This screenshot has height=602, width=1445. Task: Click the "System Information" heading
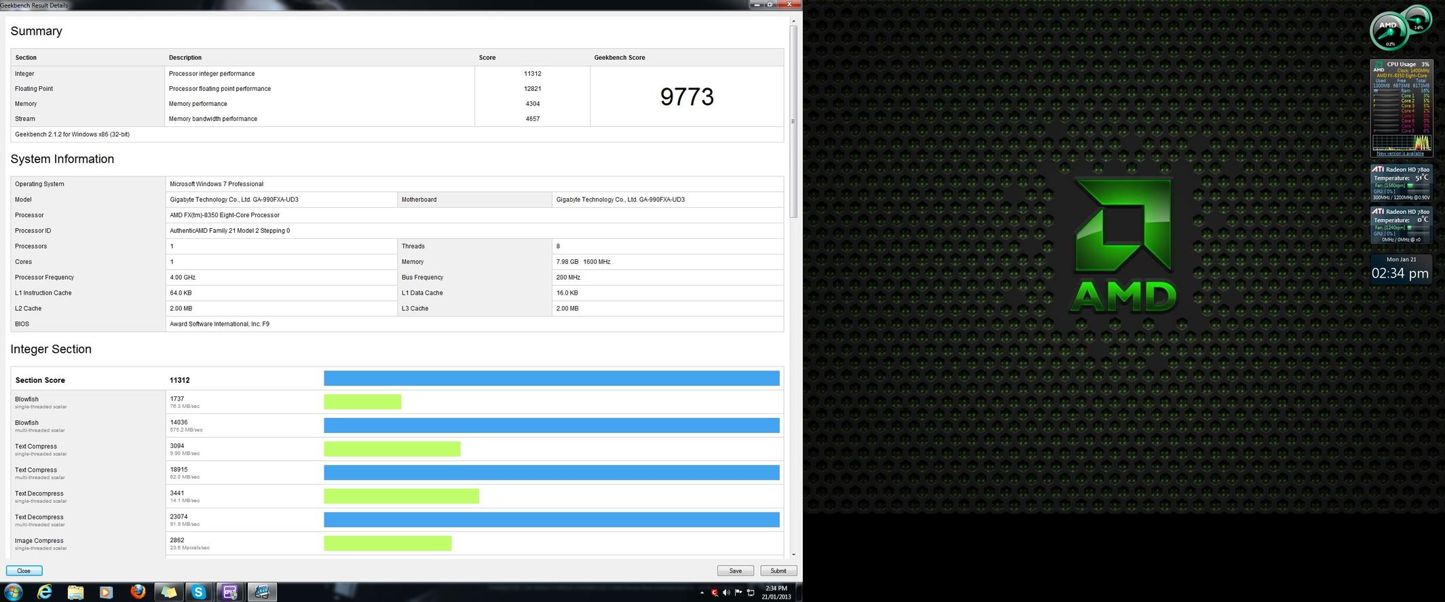tap(62, 159)
